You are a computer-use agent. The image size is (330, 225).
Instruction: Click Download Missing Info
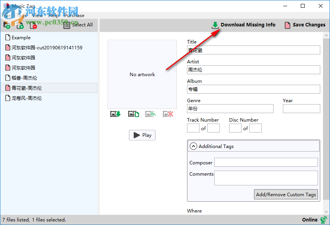click(243, 25)
